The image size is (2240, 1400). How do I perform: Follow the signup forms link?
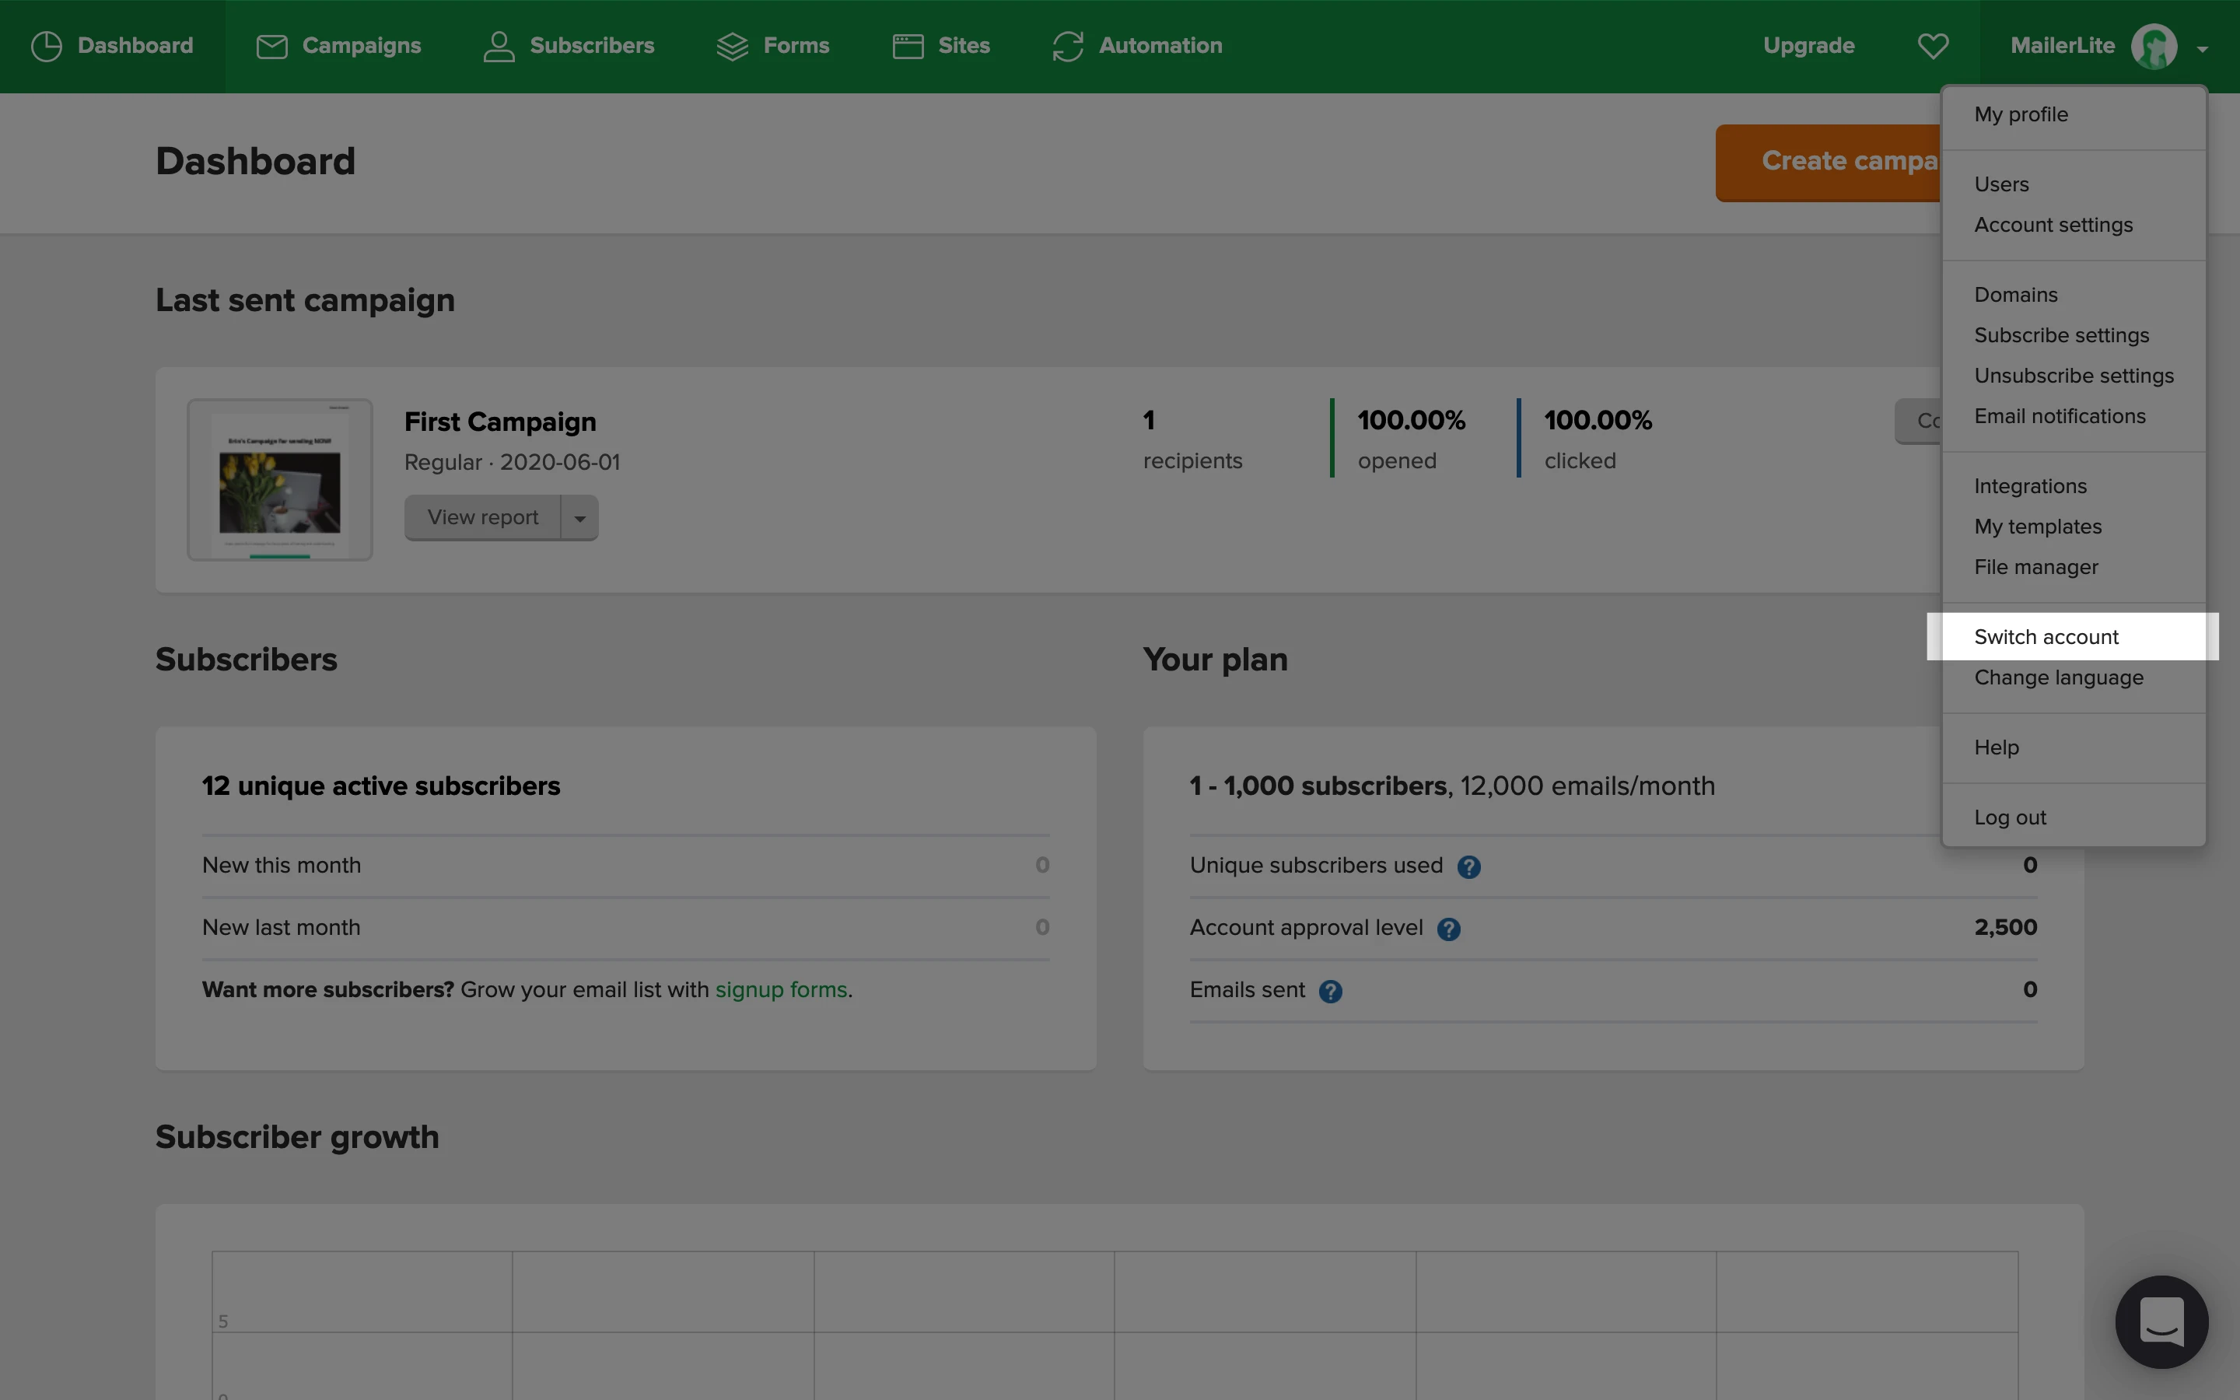780,990
